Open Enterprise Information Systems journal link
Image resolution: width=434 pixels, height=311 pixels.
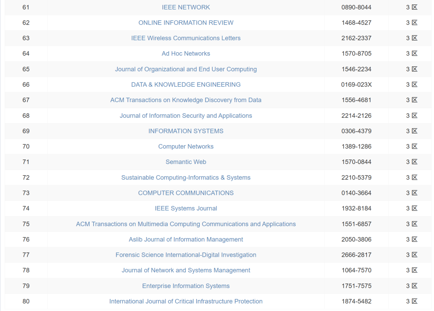point(186,286)
